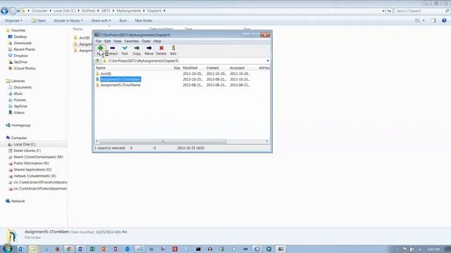Select Recent Places in Explorer sidebar
This screenshot has height=253, width=451.
click(x=24, y=49)
